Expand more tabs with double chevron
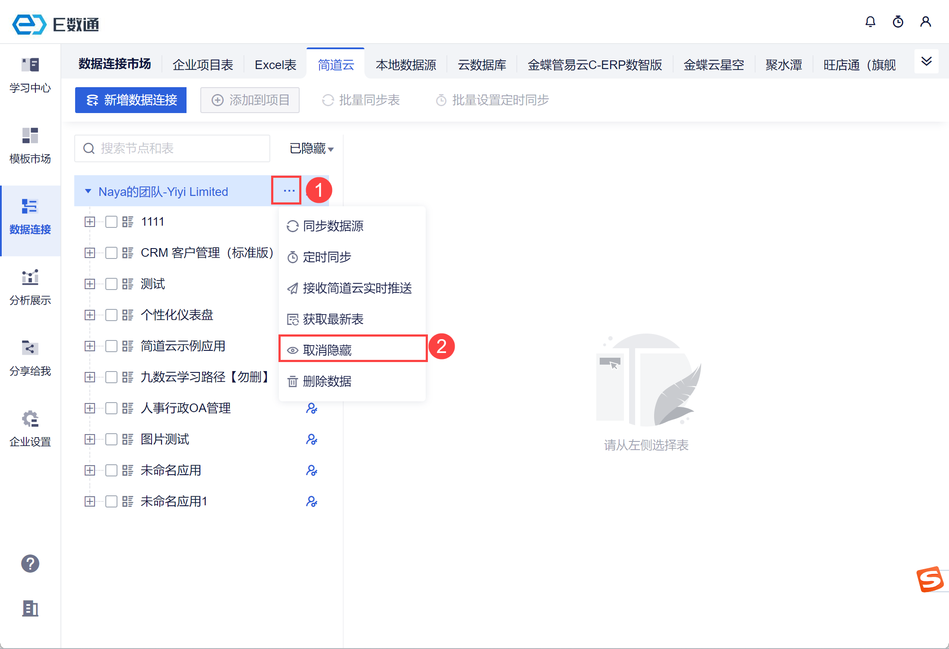Viewport: 949px width, 649px height. 926,62
